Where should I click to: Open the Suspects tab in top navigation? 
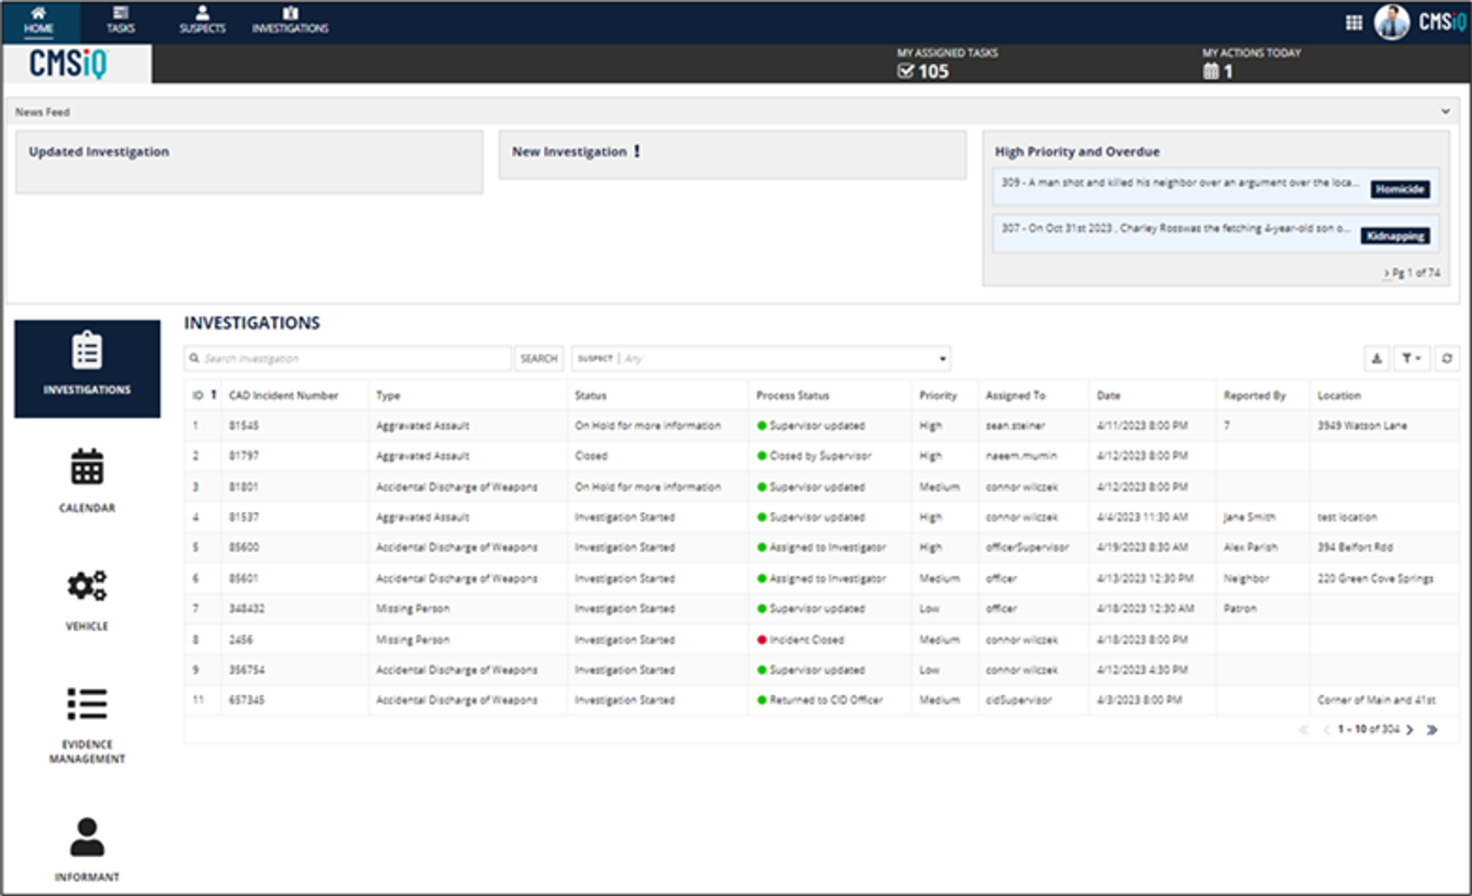click(x=202, y=21)
